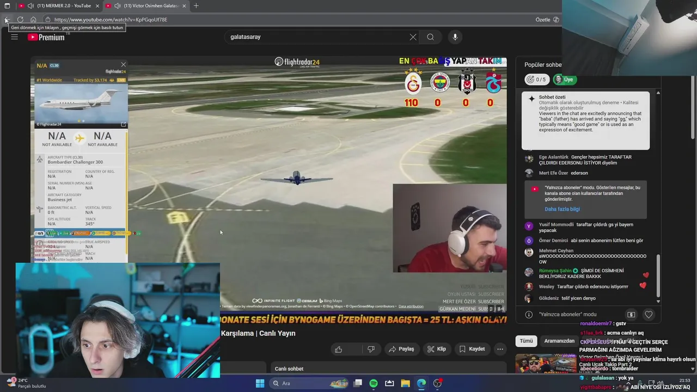Click the chat scrollbar down arrow

pos(658,301)
